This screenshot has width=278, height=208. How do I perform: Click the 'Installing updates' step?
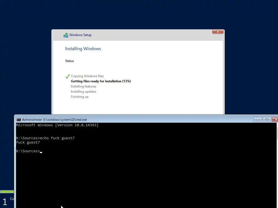(83, 92)
